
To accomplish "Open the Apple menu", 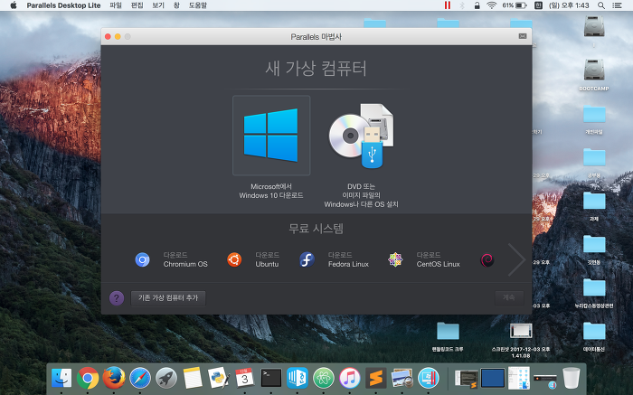I will click(x=14, y=5).
